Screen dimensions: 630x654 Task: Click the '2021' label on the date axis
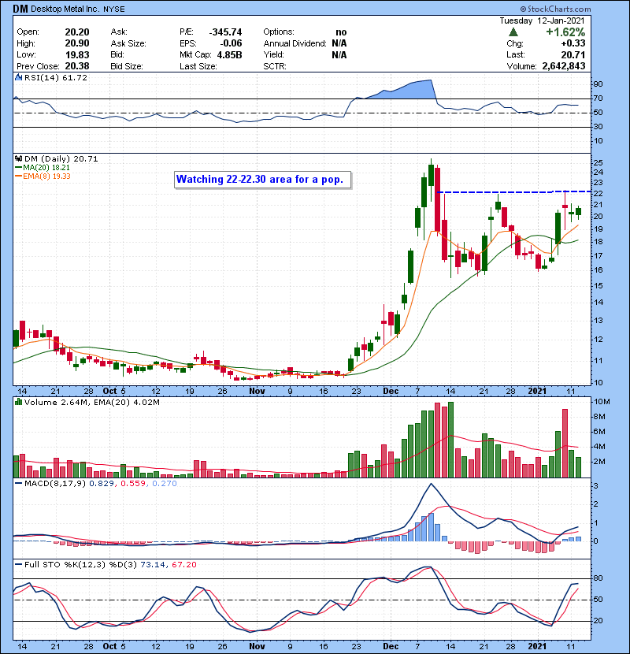536,390
